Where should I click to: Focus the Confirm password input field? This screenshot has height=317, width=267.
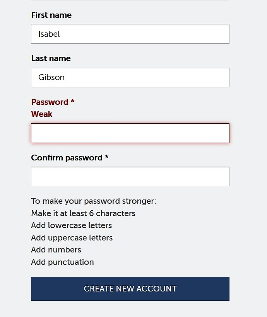(130, 177)
